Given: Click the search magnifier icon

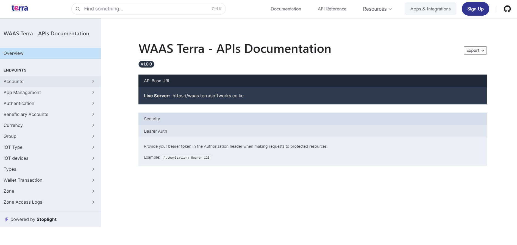Looking at the screenshot, I should 78,9.
